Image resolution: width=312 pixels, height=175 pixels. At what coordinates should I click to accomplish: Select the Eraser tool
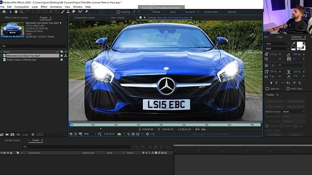click(74, 12)
